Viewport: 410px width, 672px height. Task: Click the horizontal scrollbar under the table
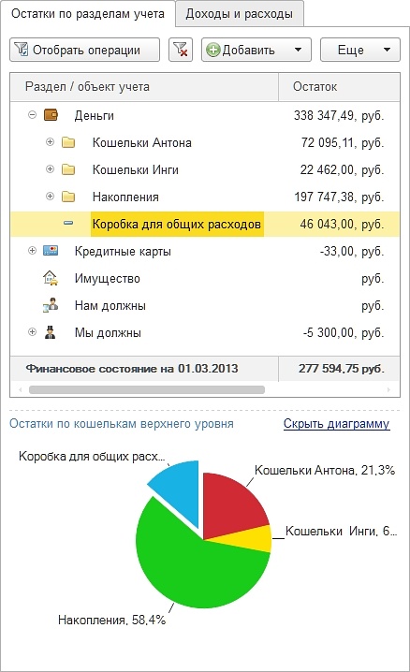[x=147, y=389]
